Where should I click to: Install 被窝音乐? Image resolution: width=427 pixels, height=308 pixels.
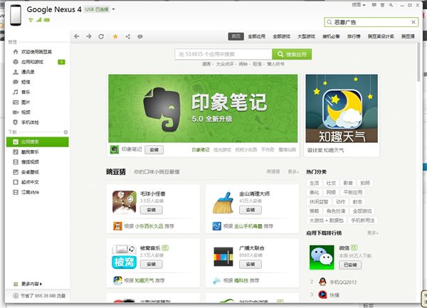[151, 264]
